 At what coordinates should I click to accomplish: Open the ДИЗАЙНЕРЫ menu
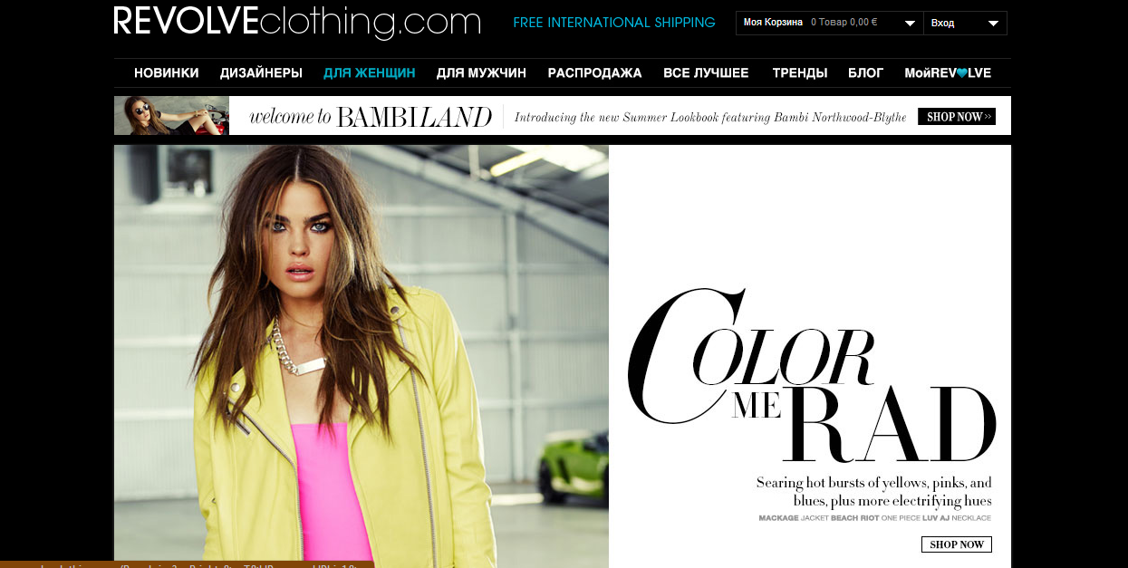[261, 73]
